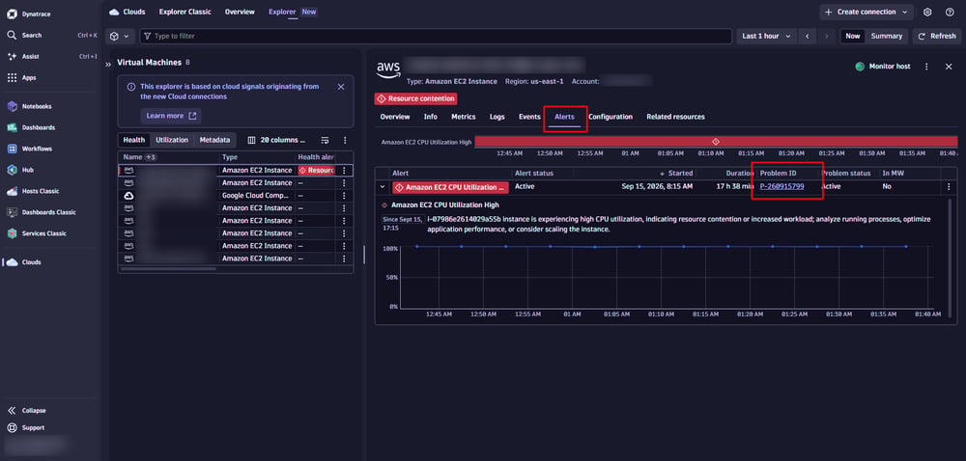The height and width of the screenshot is (461, 966).
Task: Open Dashboards in the sidebar
Action: point(39,128)
